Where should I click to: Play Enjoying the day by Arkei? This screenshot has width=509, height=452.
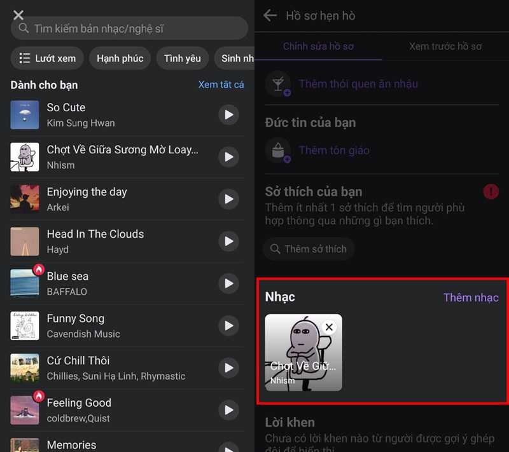(228, 199)
